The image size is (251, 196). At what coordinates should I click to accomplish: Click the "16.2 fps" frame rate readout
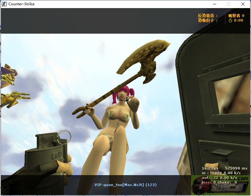point(210,168)
